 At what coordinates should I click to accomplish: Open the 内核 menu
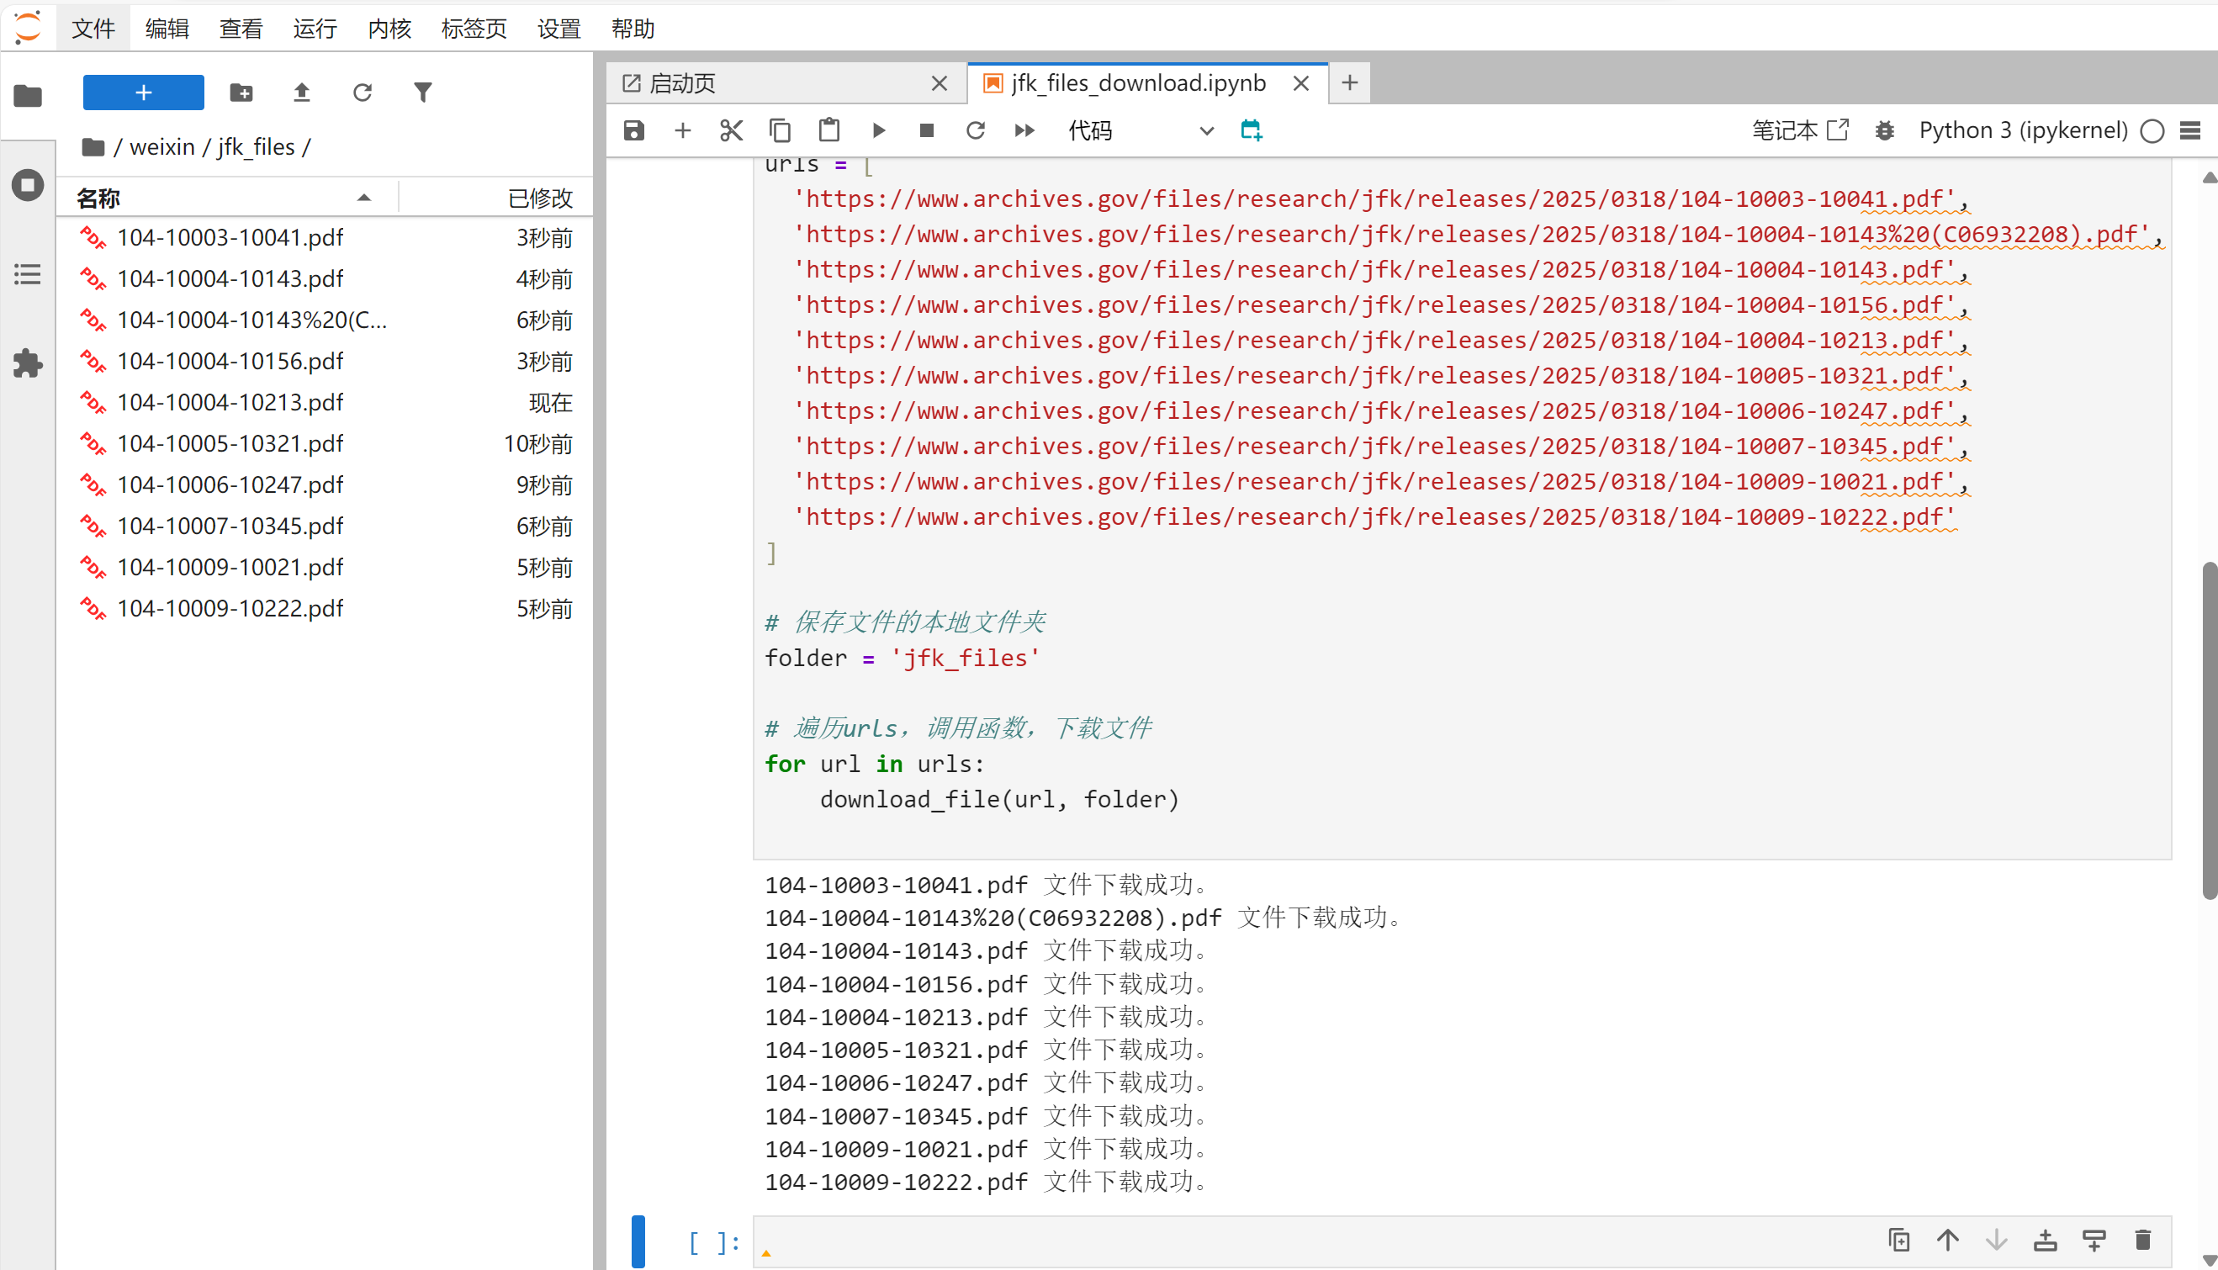[x=389, y=29]
